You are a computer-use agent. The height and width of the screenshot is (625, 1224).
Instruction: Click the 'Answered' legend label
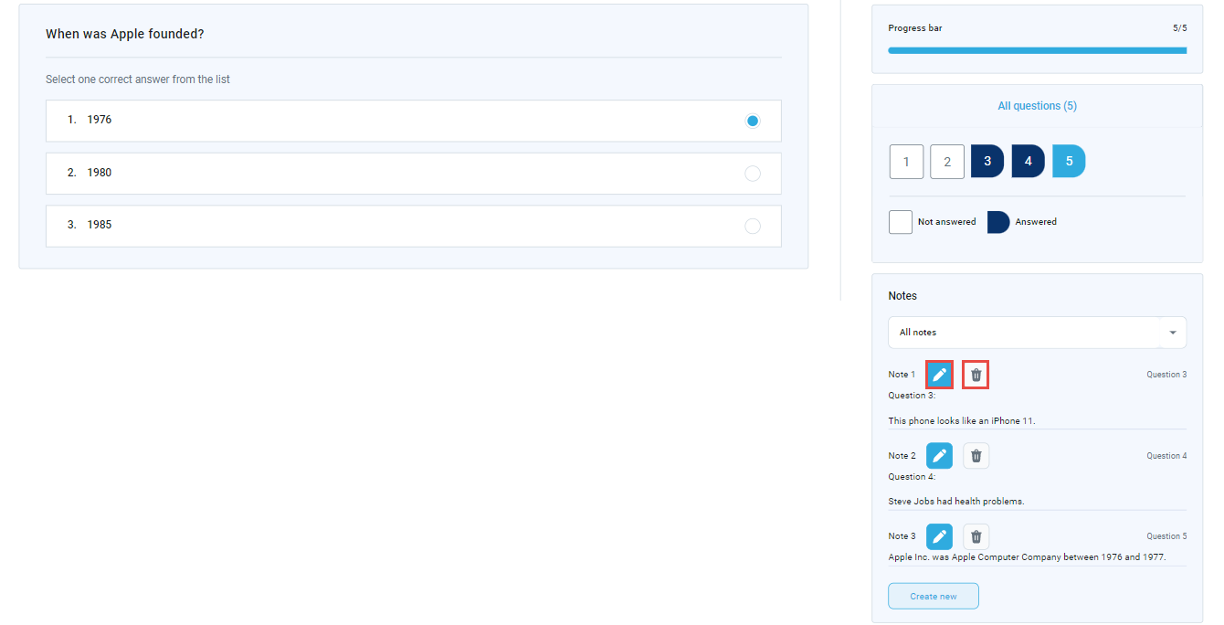[1036, 222]
